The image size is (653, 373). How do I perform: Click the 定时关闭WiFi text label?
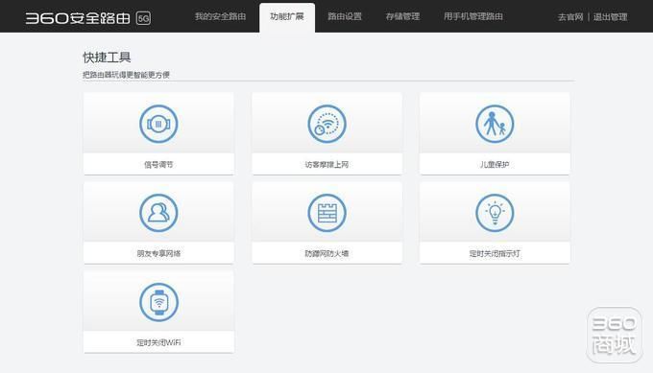pos(158,342)
